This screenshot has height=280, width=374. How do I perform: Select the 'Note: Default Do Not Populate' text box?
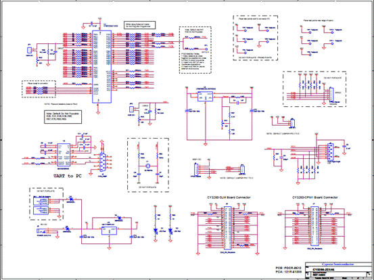63,116
